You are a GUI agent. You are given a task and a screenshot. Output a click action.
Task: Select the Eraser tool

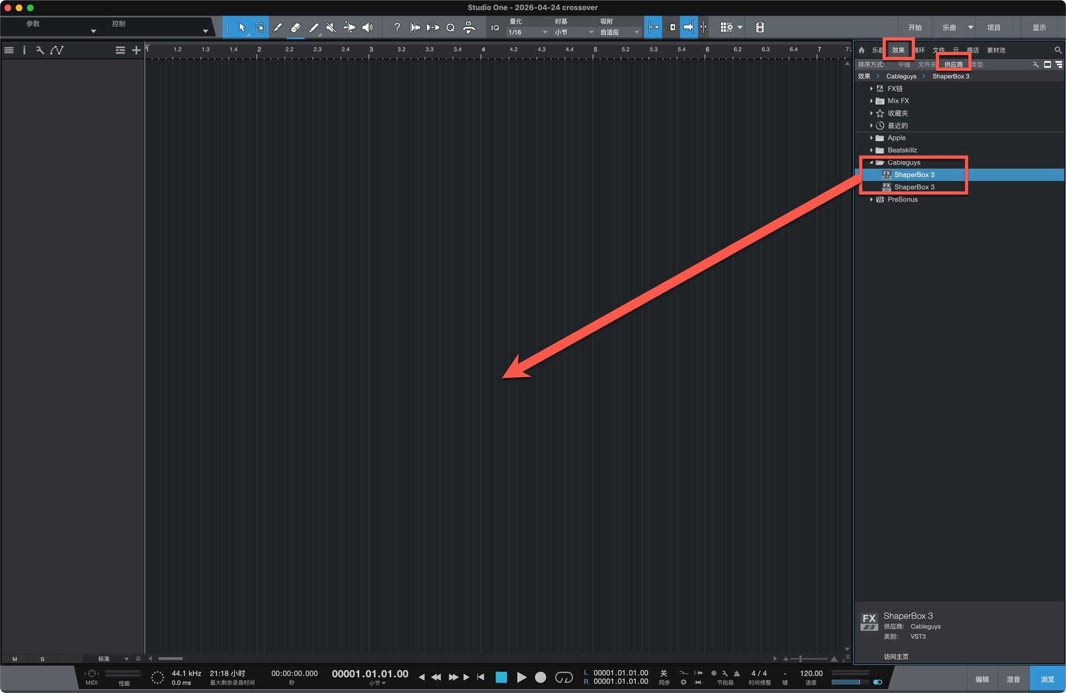tap(295, 27)
